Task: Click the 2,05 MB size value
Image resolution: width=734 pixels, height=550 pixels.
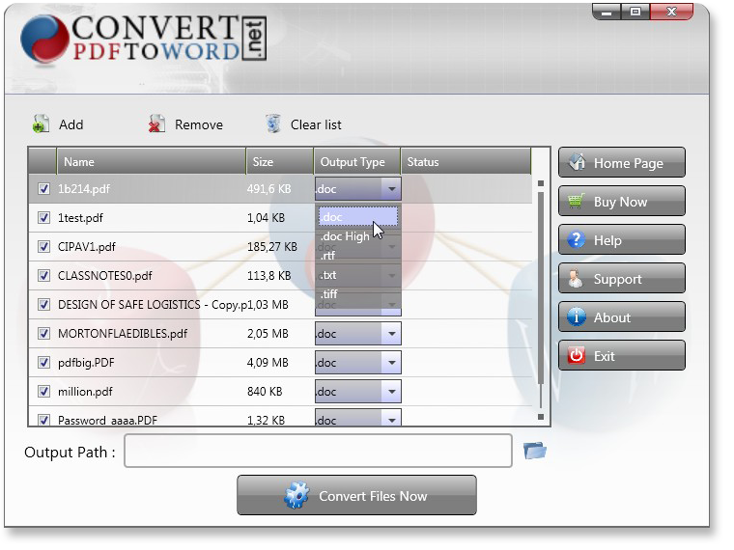Action: click(268, 334)
